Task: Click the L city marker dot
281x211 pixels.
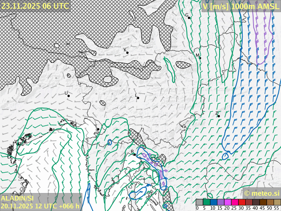Action: point(138,98)
